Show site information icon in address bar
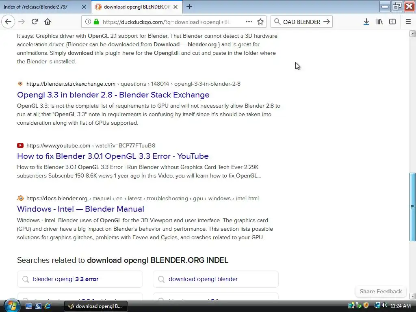 [x=88, y=22]
